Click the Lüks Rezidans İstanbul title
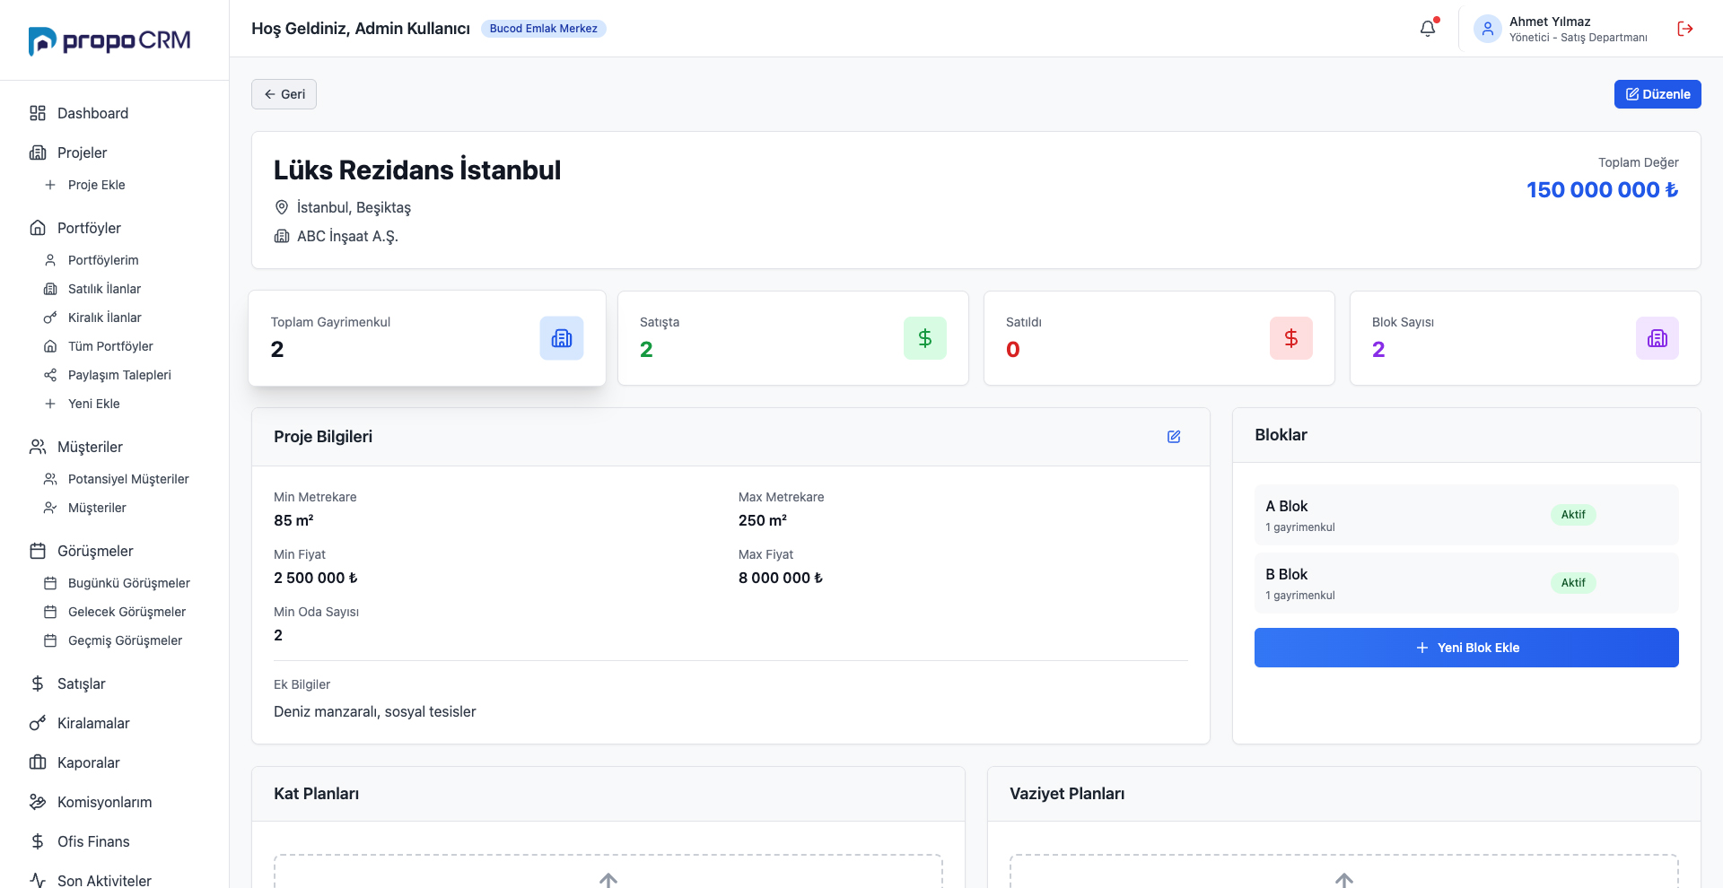This screenshot has width=1723, height=888. (x=417, y=170)
